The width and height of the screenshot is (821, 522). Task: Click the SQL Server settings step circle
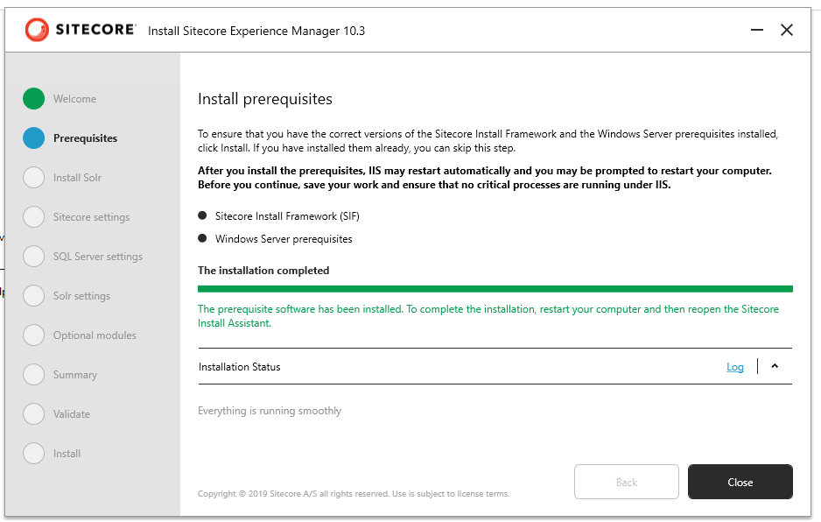(x=33, y=257)
